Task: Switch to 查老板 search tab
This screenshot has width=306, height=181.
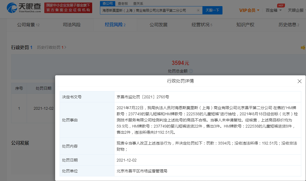Action: 123,4
